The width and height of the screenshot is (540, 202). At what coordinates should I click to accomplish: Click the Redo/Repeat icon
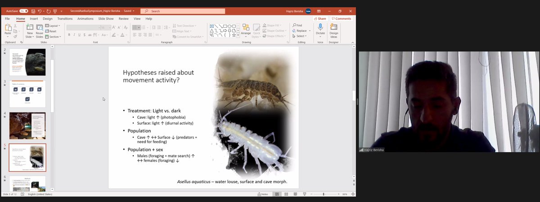[x=49, y=11]
